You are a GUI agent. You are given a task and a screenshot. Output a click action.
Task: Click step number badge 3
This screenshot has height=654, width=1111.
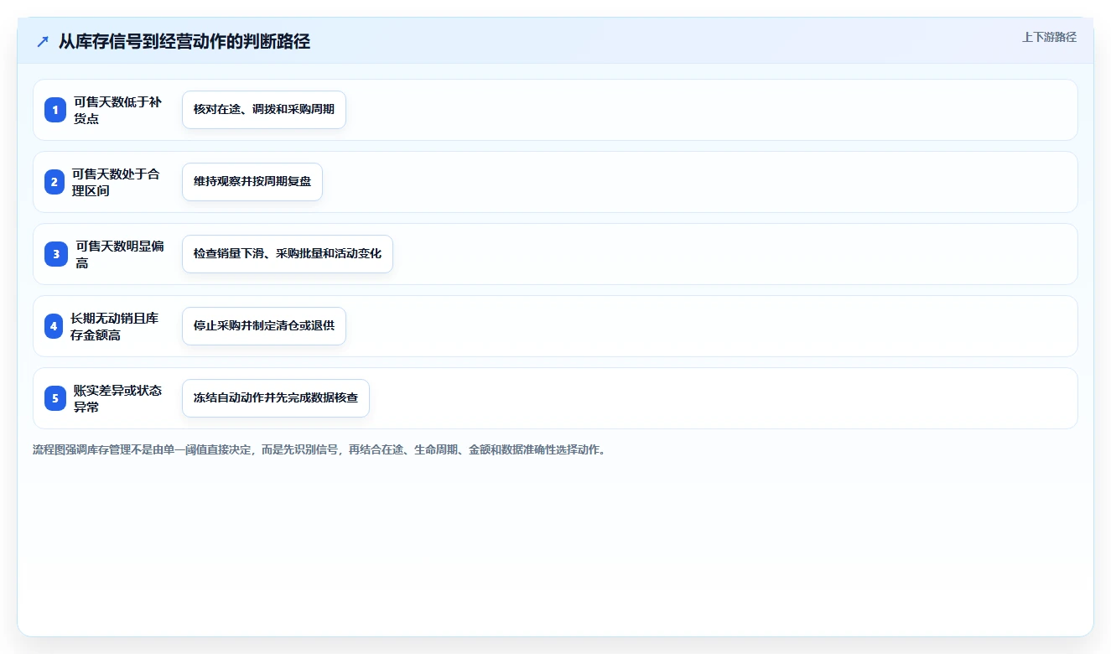coord(55,254)
